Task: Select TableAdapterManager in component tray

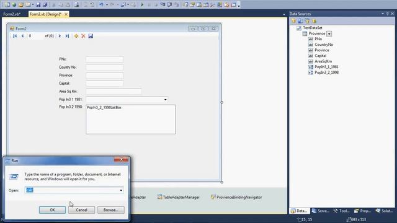Action: tap(178, 197)
